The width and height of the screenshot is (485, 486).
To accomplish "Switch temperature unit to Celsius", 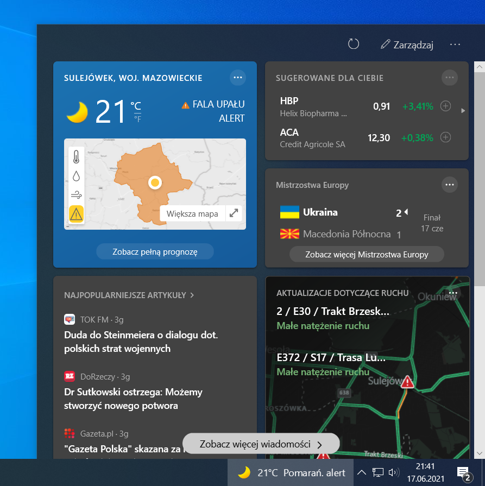I will tap(136, 104).
